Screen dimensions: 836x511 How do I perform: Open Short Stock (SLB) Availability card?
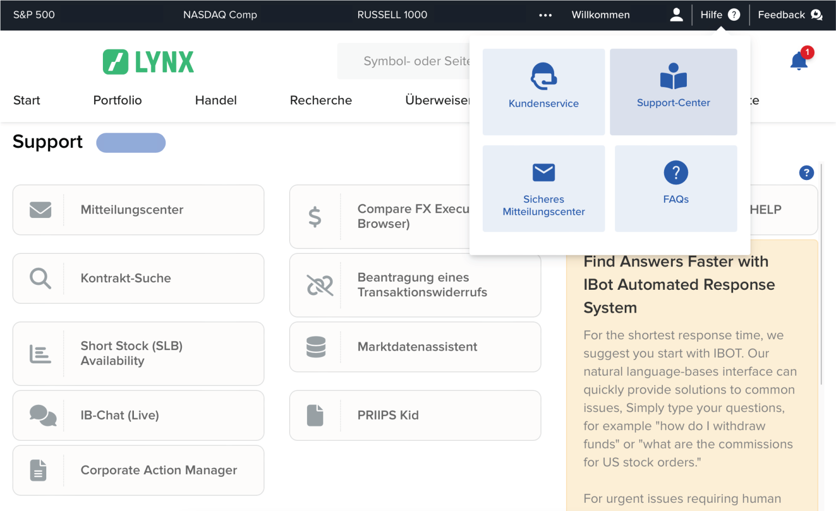(138, 354)
